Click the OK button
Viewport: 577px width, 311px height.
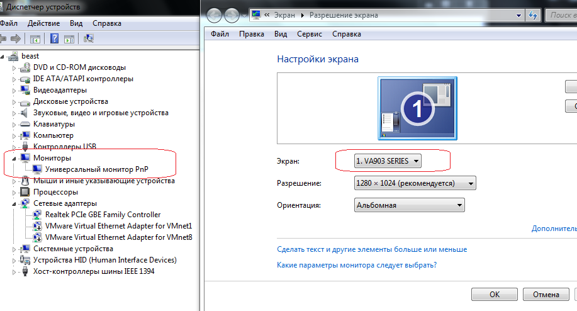(494, 295)
